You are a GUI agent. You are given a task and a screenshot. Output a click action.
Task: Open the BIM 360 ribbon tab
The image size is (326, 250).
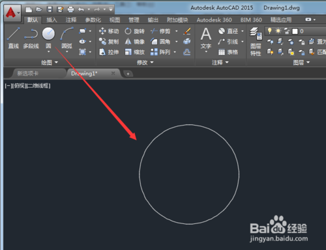(251, 20)
